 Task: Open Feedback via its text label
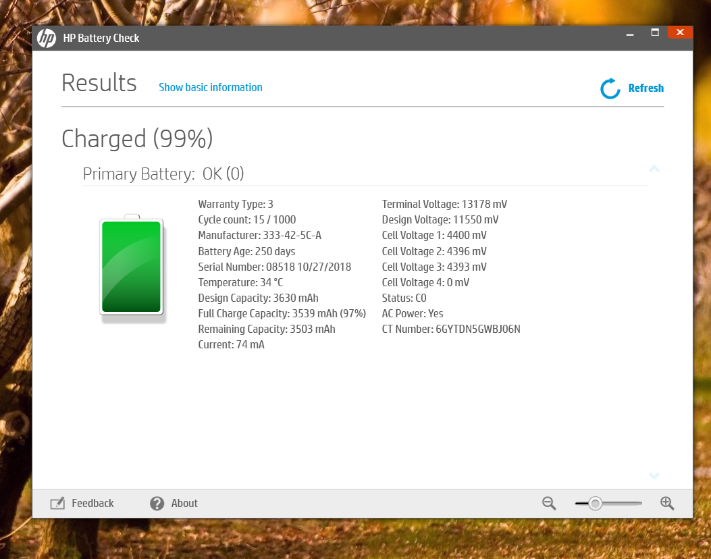pyautogui.click(x=93, y=504)
